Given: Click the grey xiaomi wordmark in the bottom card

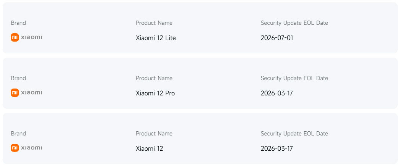Looking at the screenshot, I should click(31, 148).
